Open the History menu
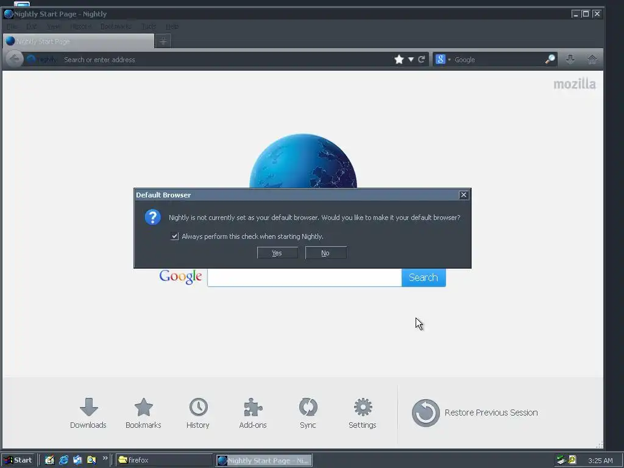The image size is (624, 468). pyautogui.click(x=81, y=26)
